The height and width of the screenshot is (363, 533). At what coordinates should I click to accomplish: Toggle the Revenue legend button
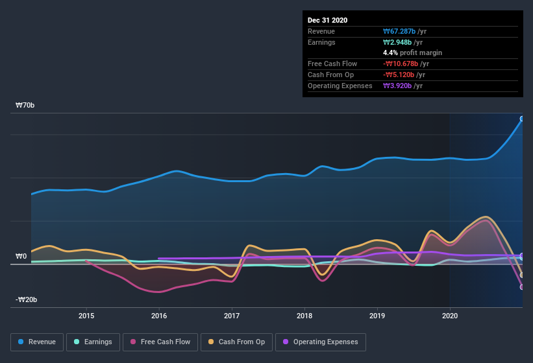(37, 342)
